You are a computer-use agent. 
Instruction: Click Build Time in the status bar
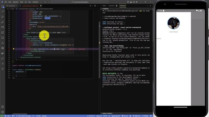[x=137, y=116]
